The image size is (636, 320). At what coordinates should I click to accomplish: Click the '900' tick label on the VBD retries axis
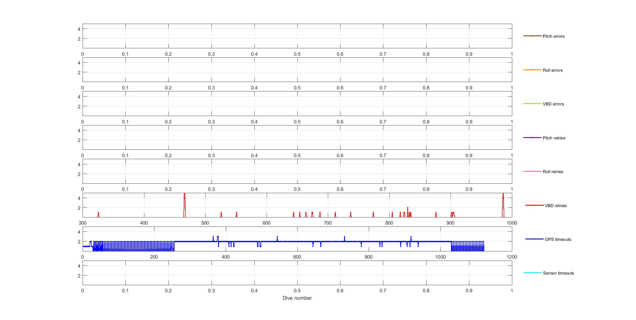click(450, 223)
